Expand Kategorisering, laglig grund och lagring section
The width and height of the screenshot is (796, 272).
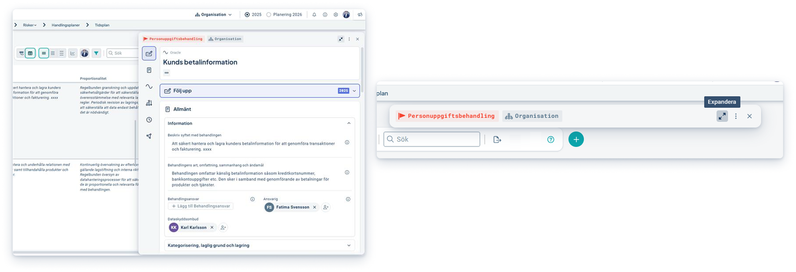pyautogui.click(x=260, y=245)
